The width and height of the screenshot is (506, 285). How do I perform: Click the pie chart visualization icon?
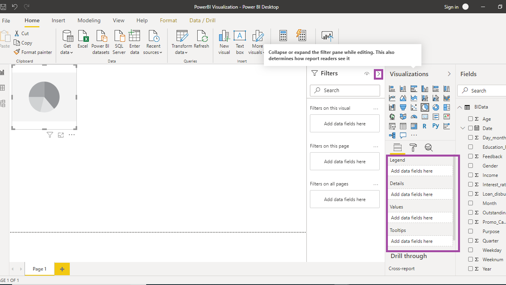coord(425,107)
